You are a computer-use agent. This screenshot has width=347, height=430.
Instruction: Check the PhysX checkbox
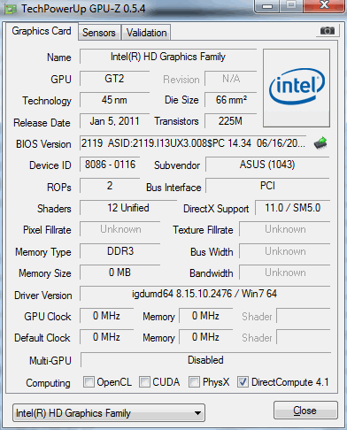click(x=194, y=381)
